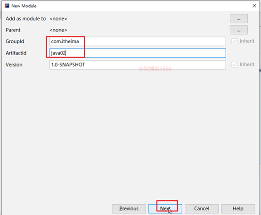261x215 pixels.
Task: Click the IntelliJ icon in the title bar
Action: point(7,6)
